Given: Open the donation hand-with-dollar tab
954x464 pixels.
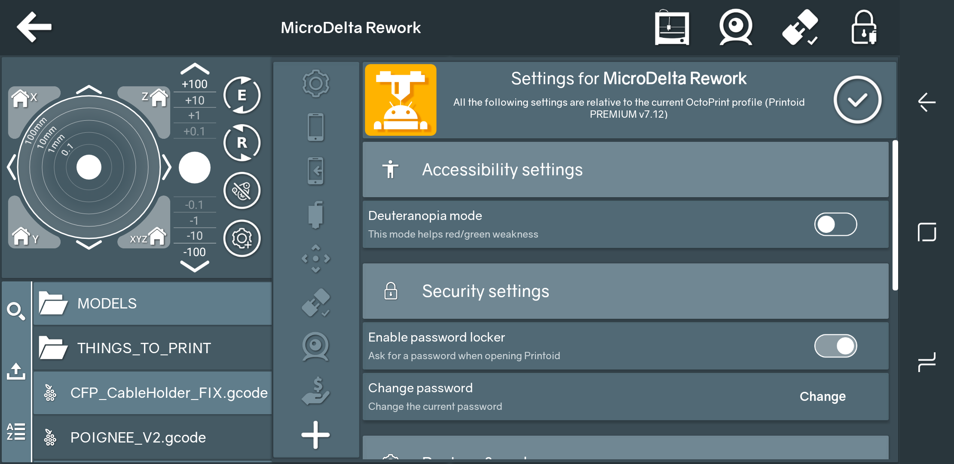Looking at the screenshot, I should (316, 391).
